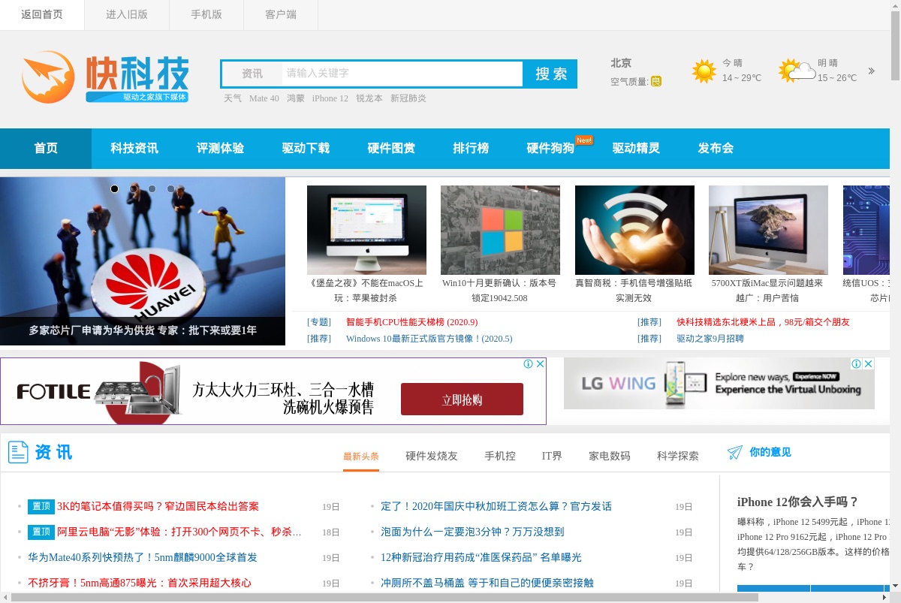This screenshot has width=901, height=603.
Task: Open 硬件狗狗 navigation item
Action: tap(550, 149)
